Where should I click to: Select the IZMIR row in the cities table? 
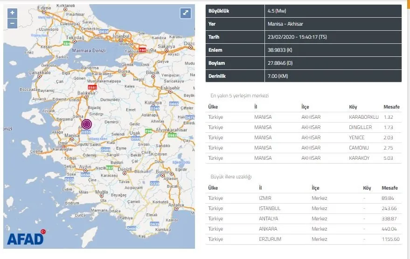[x=303, y=198]
